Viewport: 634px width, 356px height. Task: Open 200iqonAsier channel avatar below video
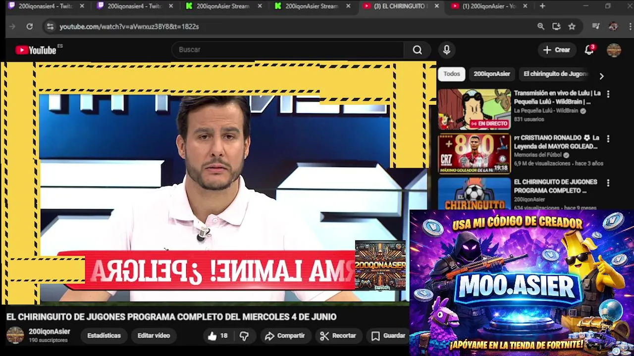coord(15,335)
